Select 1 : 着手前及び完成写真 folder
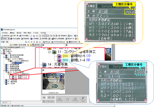 [x=14, y=55]
